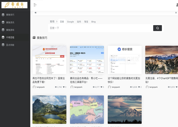Click the dark magnifier search button
Viewport: 178px width, 127px height.
click(x=158, y=28)
